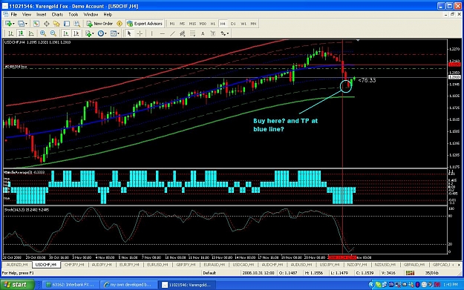Select the trendline drawing tool
The height and width of the screenshot is (290, 464).
[172, 33]
